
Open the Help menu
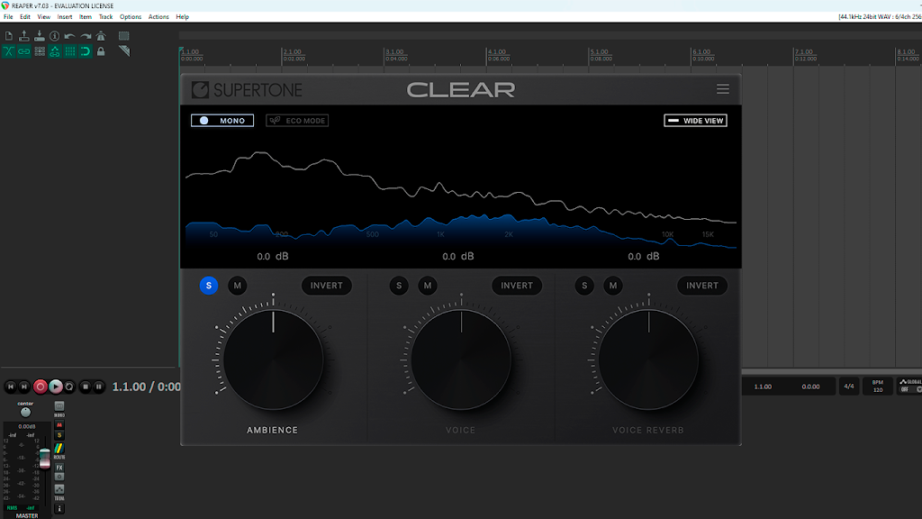[x=182, y=17]
